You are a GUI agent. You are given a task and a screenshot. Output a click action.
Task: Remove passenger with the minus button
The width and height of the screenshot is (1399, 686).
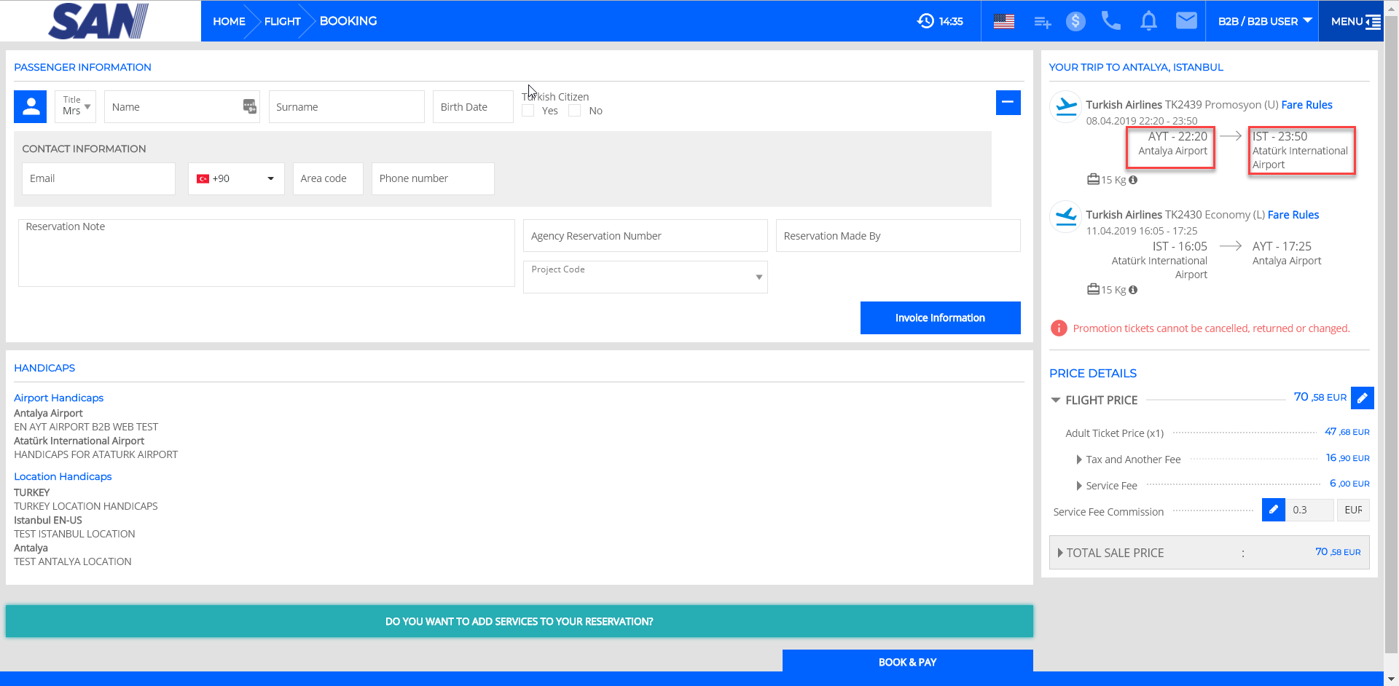click(1008, 103)
